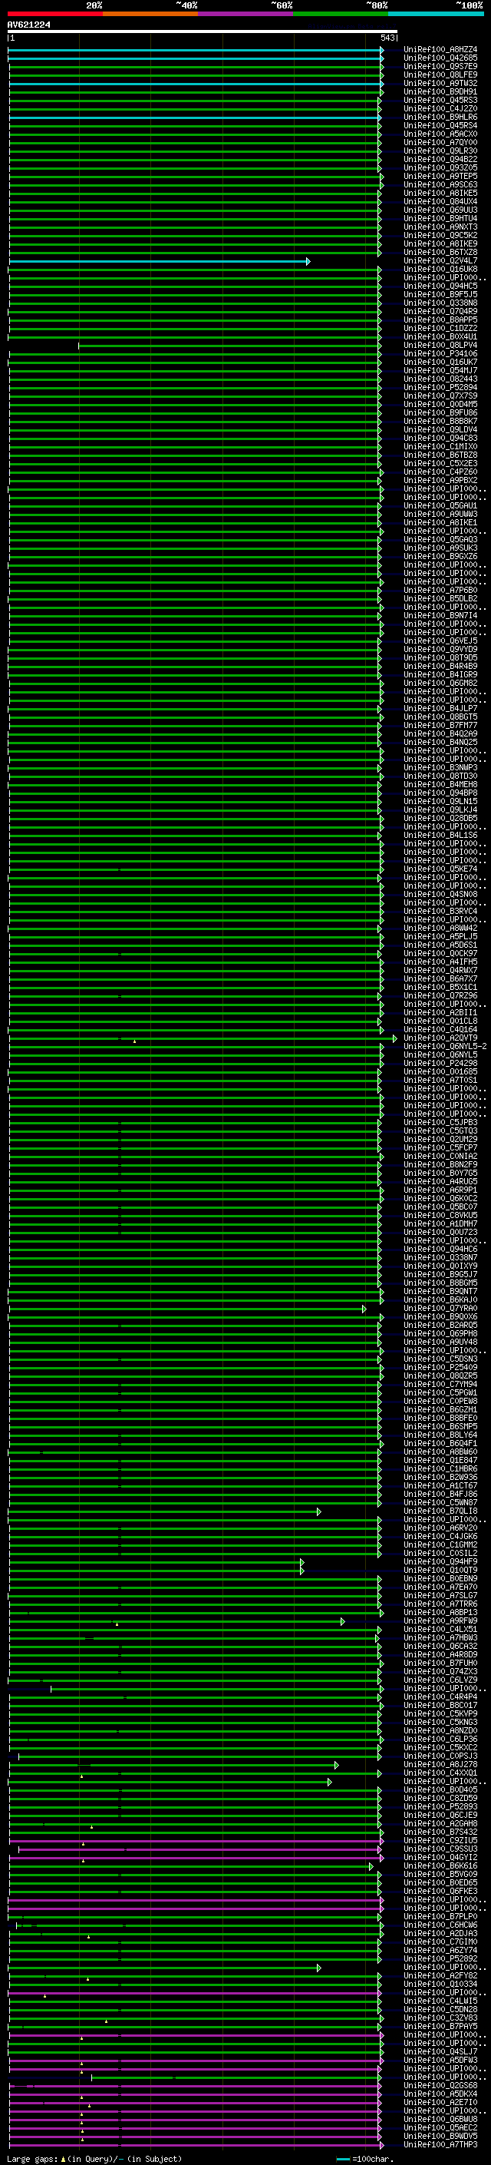This screenshot has height=2165, width=491.
Task: Click the purple ~60% identity color band
Action: click(x=246, y=14)
